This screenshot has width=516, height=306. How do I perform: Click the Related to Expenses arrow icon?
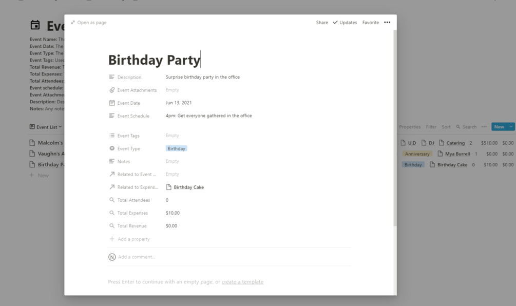coord(112,187)
